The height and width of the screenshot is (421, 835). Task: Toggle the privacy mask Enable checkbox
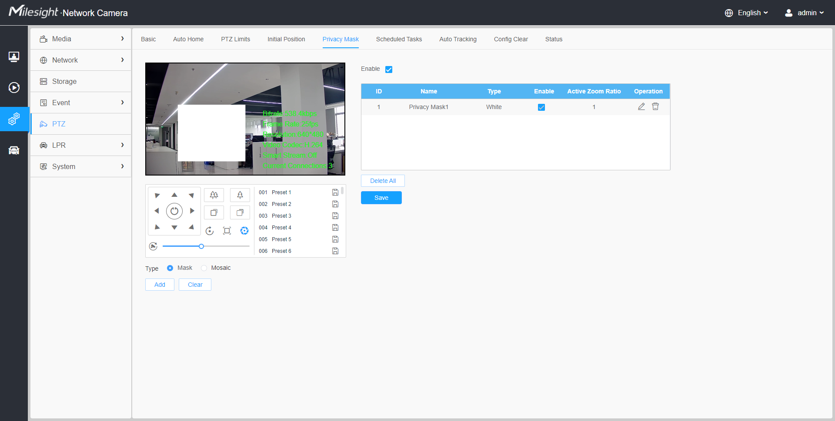pyautogui.click(x=389, y=70)
